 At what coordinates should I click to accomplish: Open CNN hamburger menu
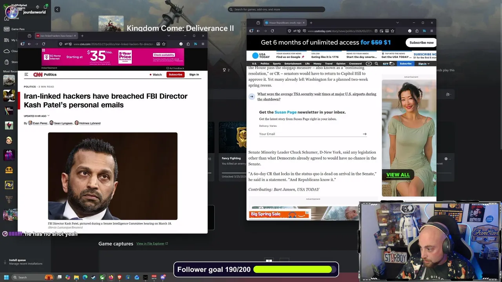click(26, 74)
